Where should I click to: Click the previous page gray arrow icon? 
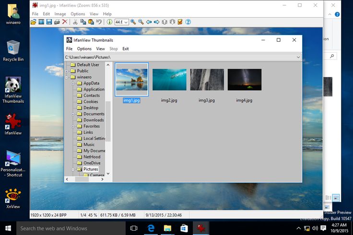[165, 22]
